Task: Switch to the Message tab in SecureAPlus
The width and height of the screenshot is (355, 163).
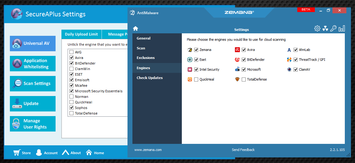Action: (115, 34)
